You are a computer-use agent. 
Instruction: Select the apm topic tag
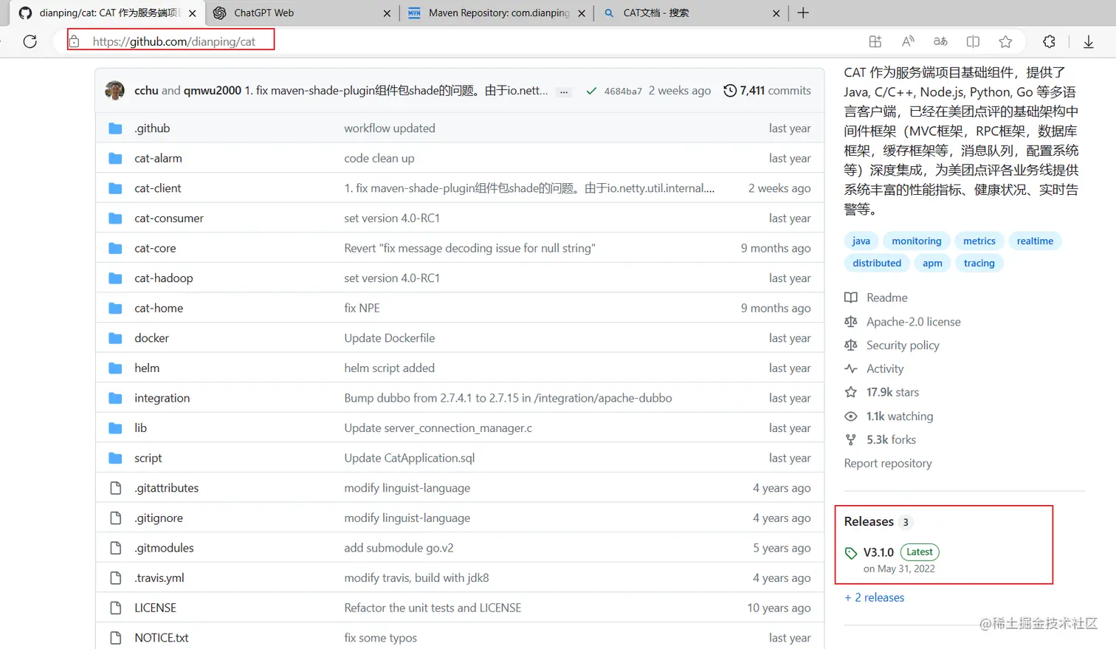pos(932,263)
